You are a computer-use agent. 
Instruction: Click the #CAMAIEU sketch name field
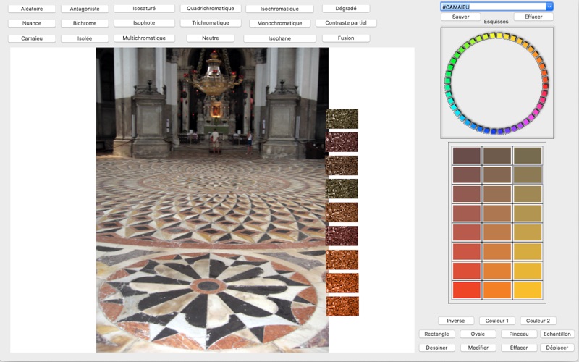[x=493, y=7]
